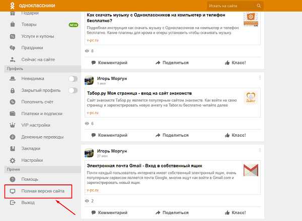Viewport: 302px width, 221px height.
Task: Open Услуги и купоны icon
Action: point(13,36)
